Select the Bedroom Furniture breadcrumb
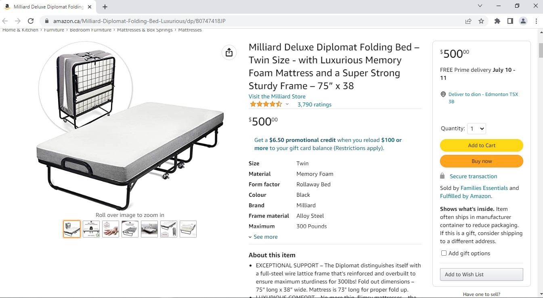This screenshot has height=298, width=543. click(90, 30)
